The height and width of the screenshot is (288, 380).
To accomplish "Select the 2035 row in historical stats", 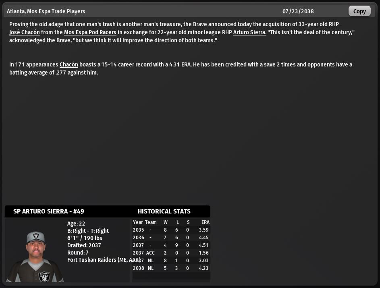I will tap(171, 230).
